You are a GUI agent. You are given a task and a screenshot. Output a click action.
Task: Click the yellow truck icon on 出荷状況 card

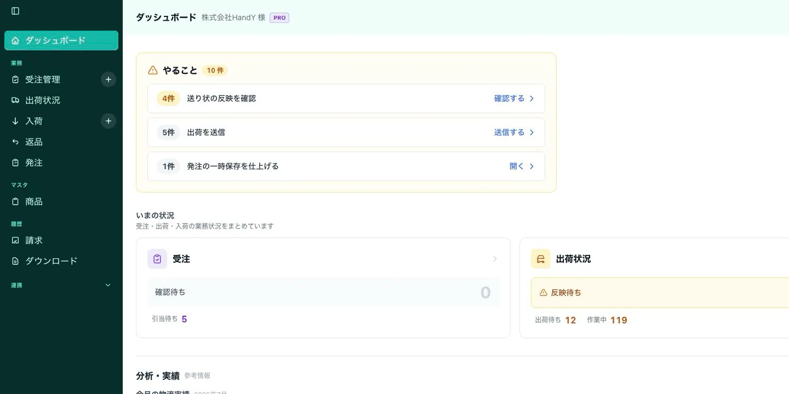pos(541,259)
